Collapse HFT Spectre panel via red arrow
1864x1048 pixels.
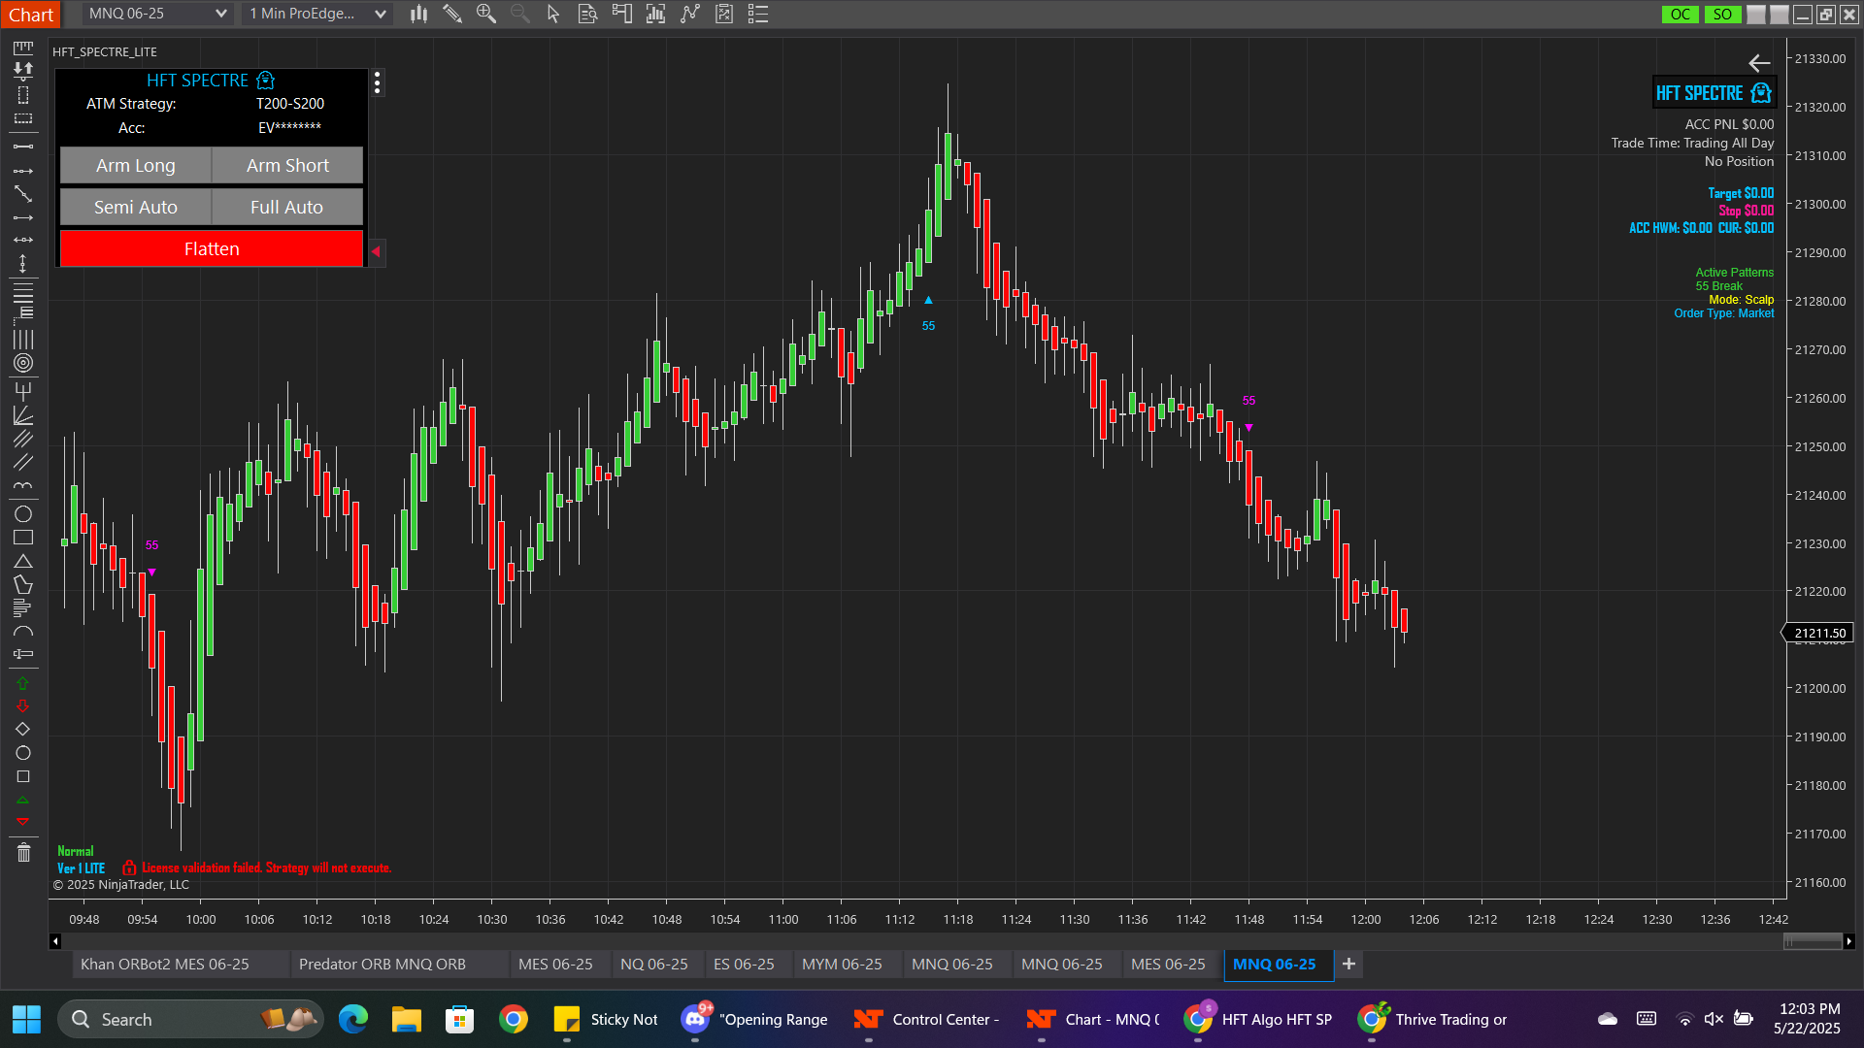(x=376, y=252)
